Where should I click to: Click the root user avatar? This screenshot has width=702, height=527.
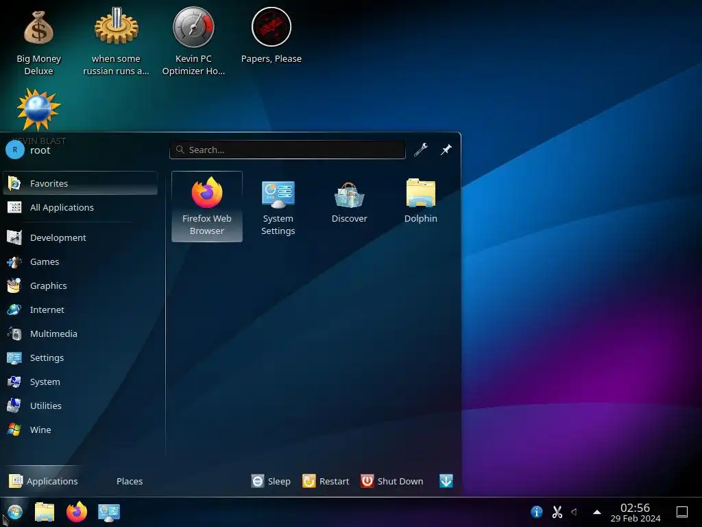[x=15, y=150]
